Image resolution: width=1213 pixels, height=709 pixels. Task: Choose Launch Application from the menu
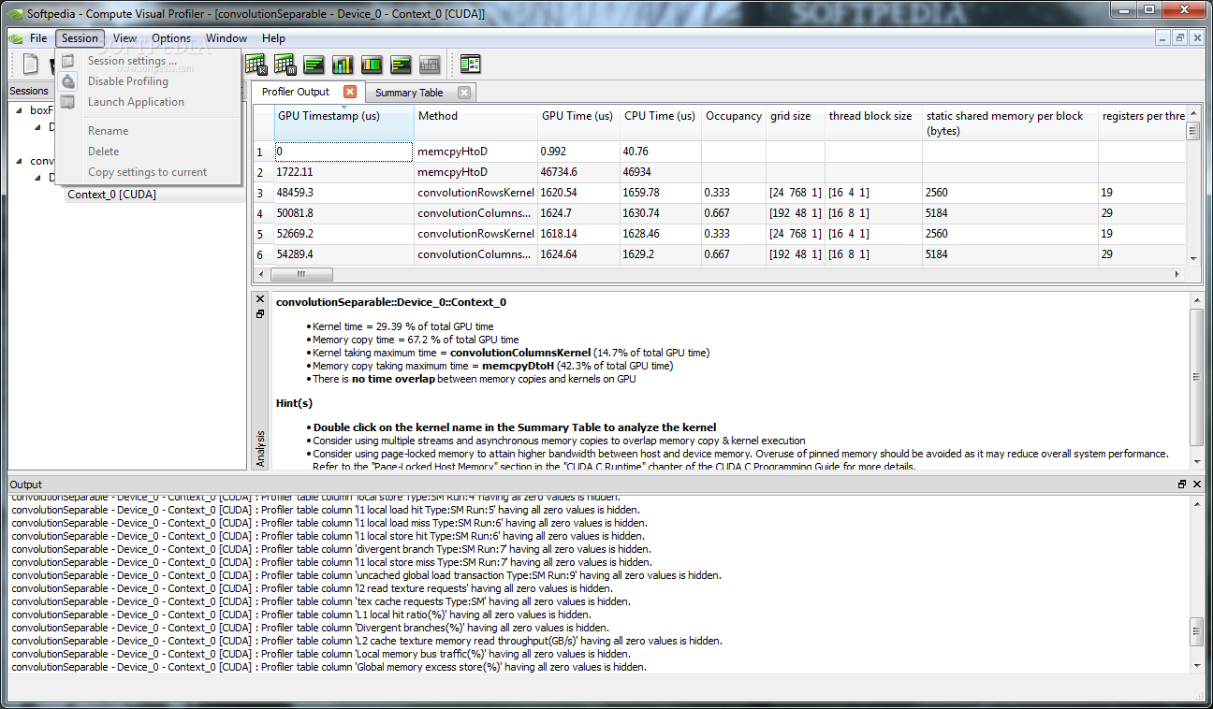[134, 102]
